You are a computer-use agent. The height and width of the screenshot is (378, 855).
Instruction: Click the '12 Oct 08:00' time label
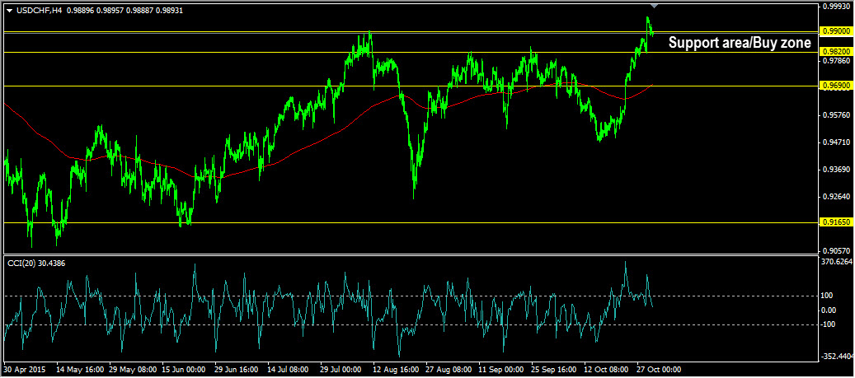(x=608, y=369)
